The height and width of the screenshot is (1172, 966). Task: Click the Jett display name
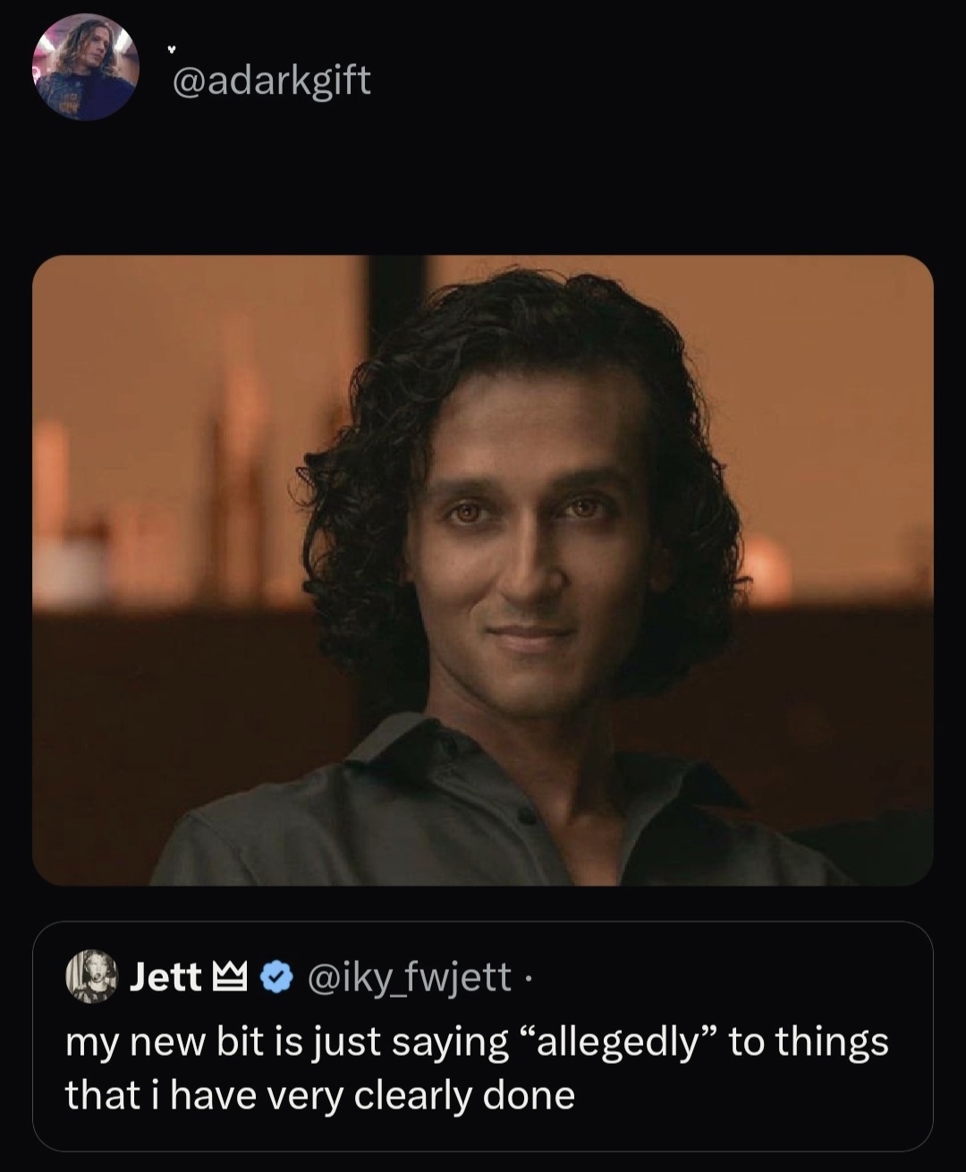coord(165,980)
